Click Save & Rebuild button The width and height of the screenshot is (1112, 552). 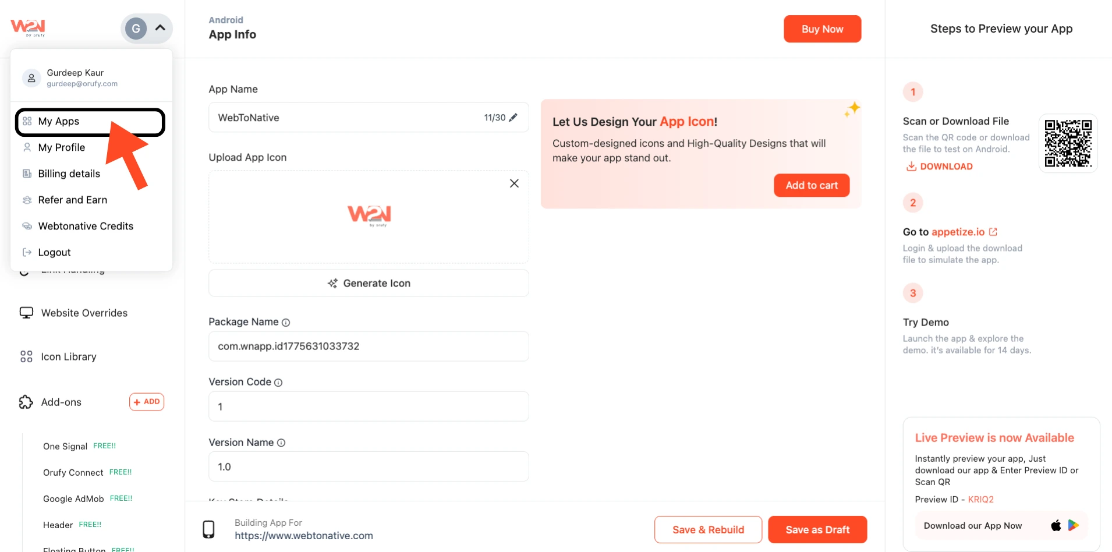(708, 529)
